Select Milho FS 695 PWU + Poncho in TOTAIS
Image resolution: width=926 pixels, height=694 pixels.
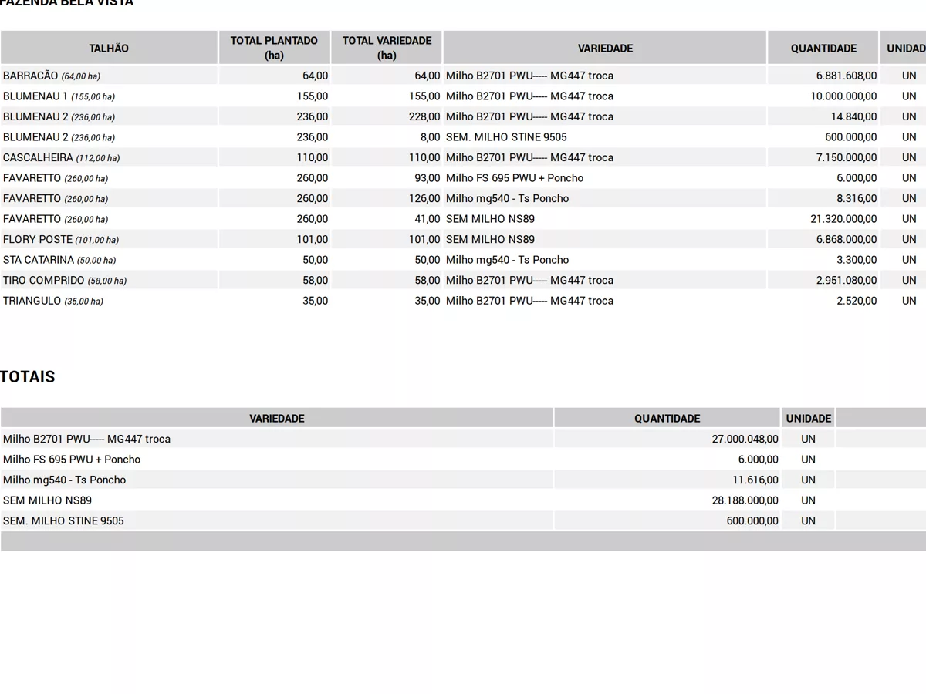[x=72, y=459]
